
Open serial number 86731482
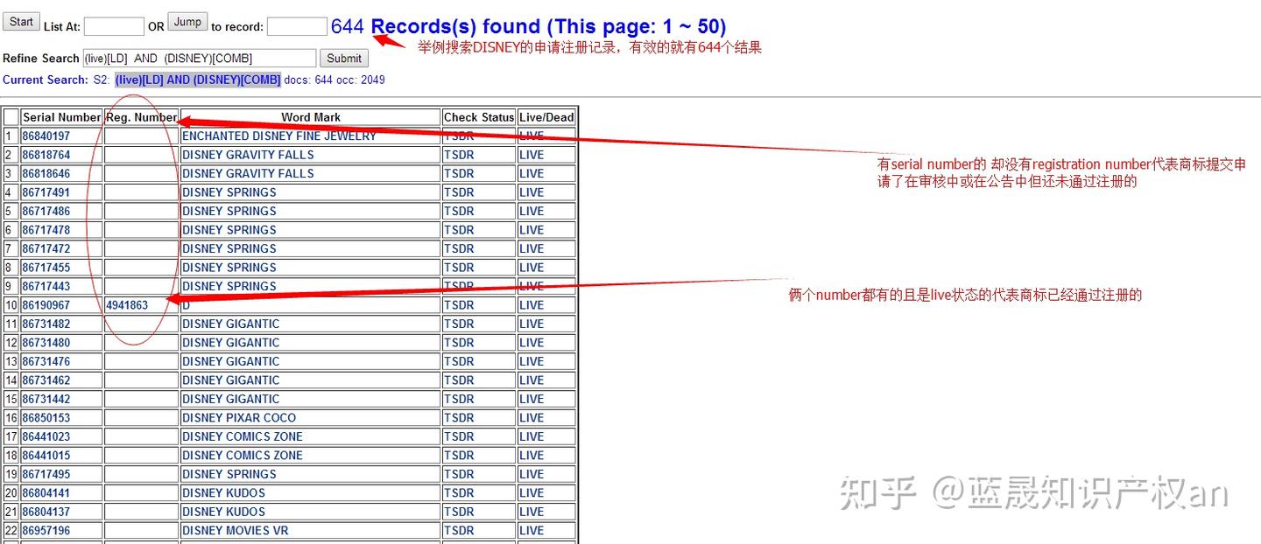coord(46,324)
